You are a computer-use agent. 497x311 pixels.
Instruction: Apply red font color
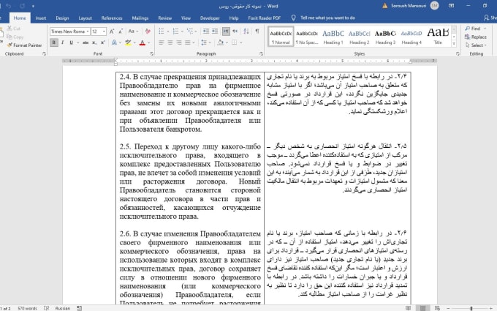pos(143,42)
